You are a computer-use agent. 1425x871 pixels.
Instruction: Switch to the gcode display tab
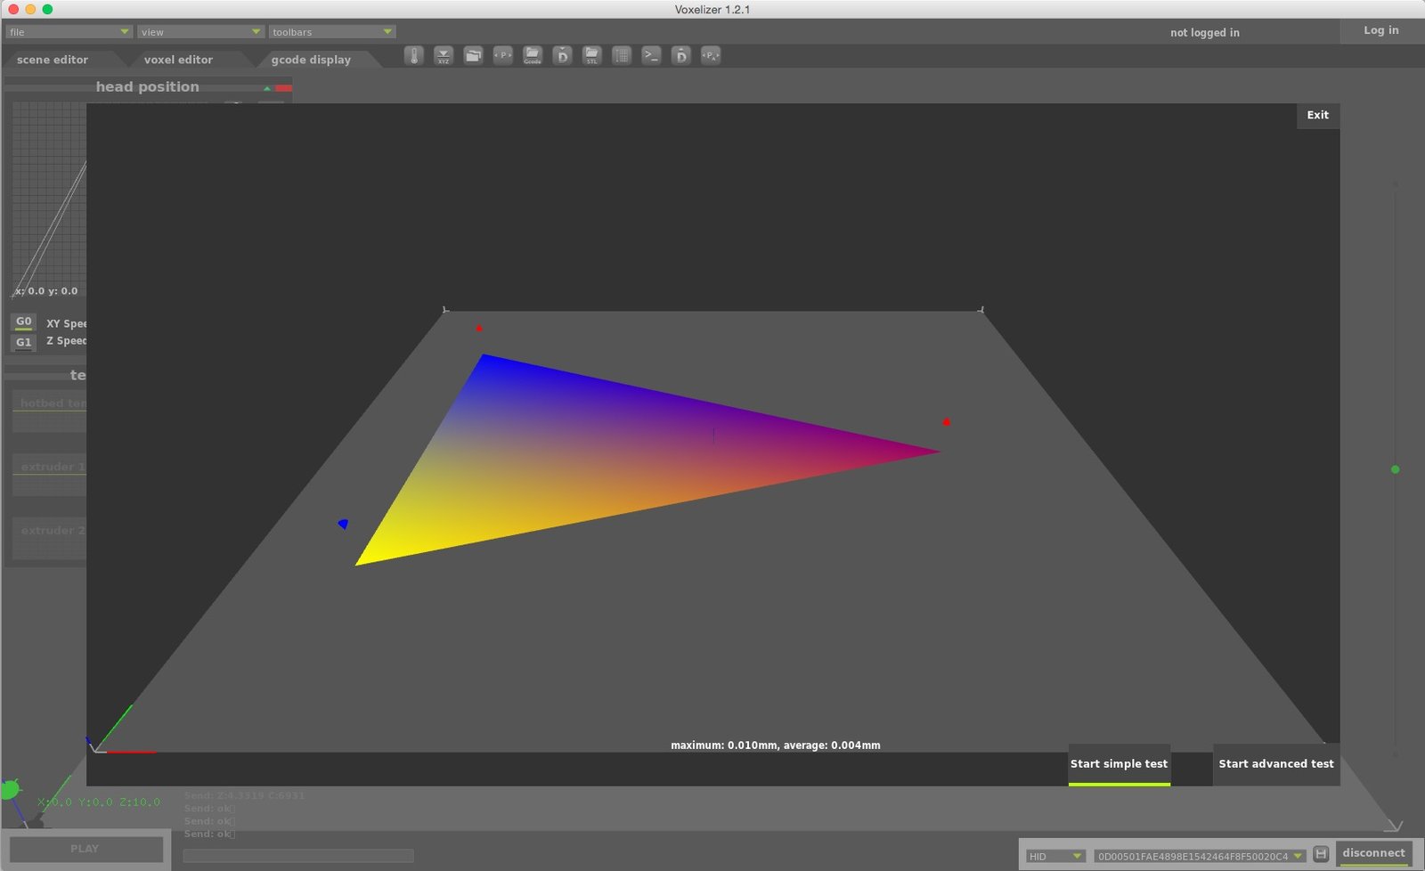311,60
